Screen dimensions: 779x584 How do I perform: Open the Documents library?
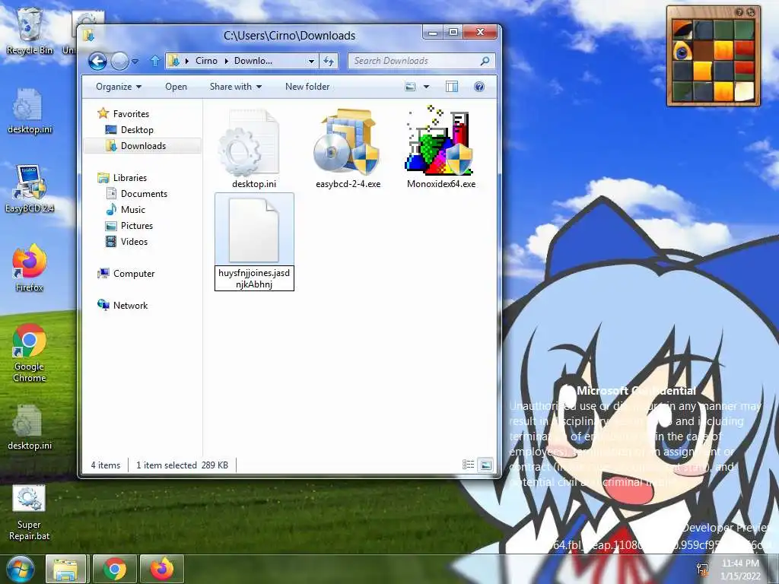pos(137,194)
